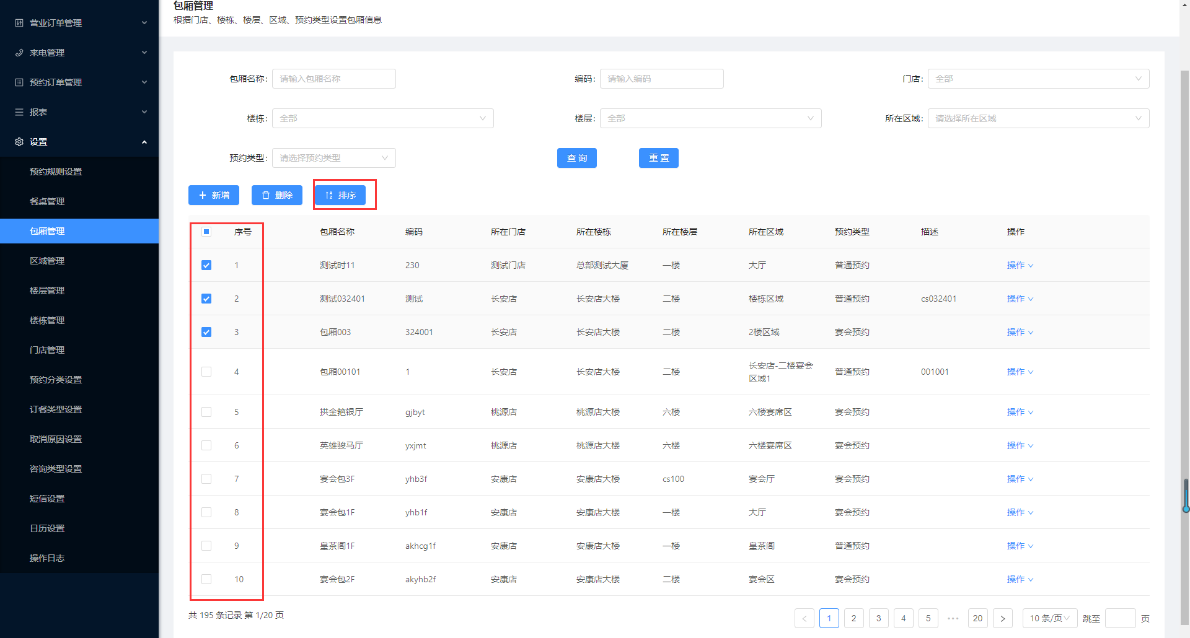This screenshot has width=1190, height=638.
Task: Open 餐桌管理 menu item
Action: [x=79, y=201]
